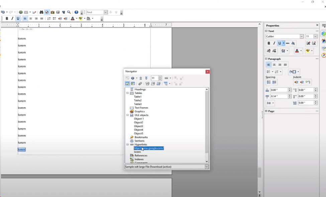Toggle Underline in the formatting toolbar
This screenshot has width=326, height=197.
[18, 19]
